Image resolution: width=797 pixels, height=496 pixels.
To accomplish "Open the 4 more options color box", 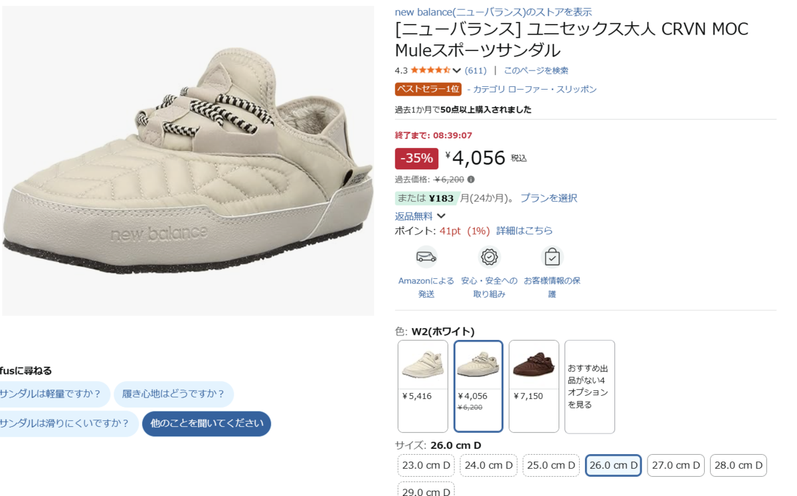I will [589, 386].
